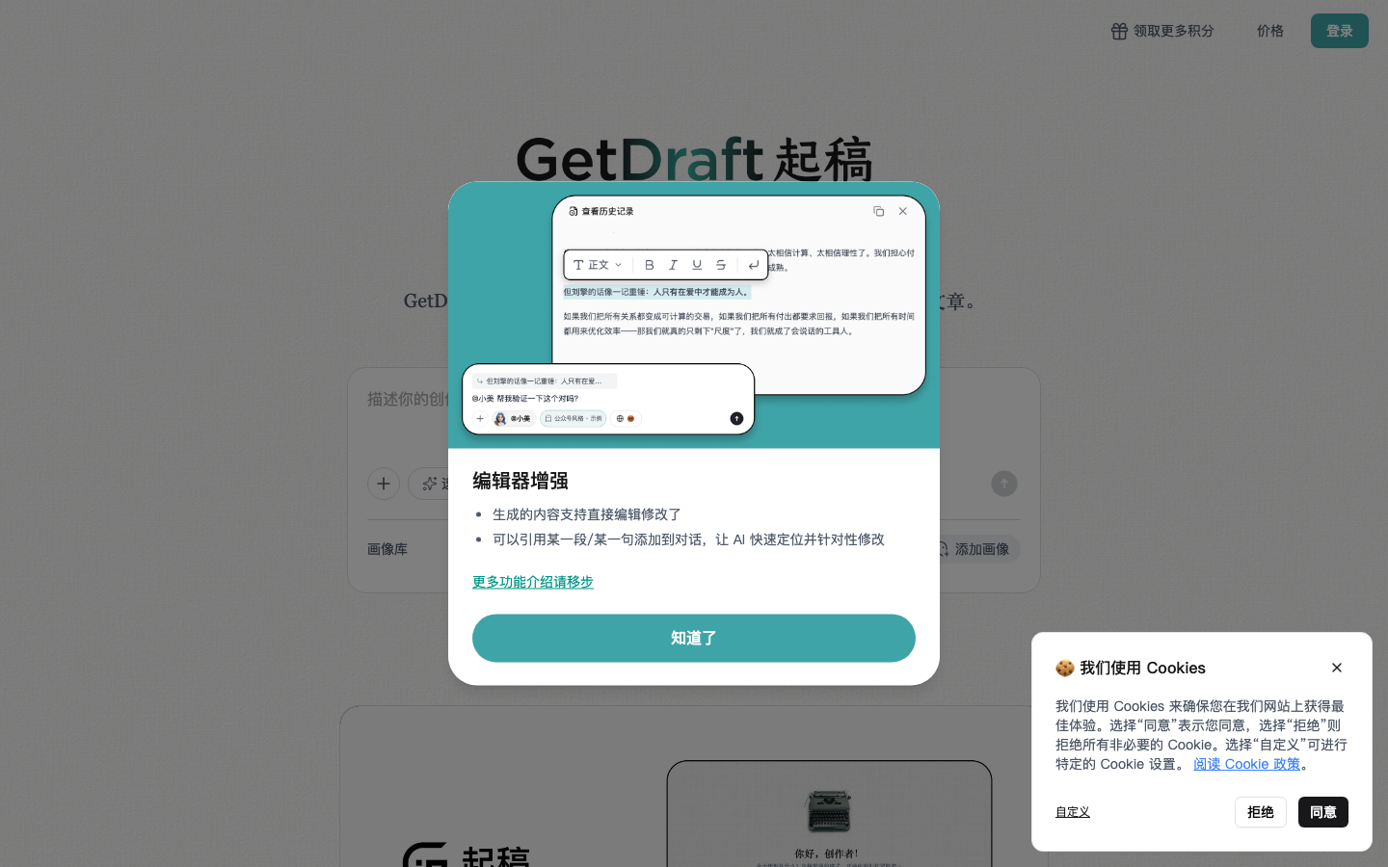Image resolution: width=1388 pixels, height=867 pixels.
Task: Click the 画像库 label
Action: [x=387, y=549]
